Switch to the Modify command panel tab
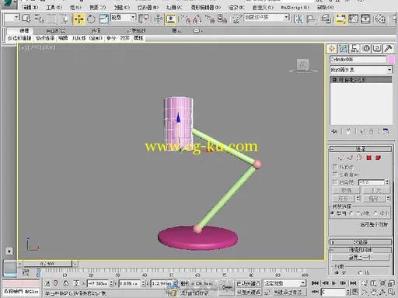398x298 pixels. [x=343, y=49]
